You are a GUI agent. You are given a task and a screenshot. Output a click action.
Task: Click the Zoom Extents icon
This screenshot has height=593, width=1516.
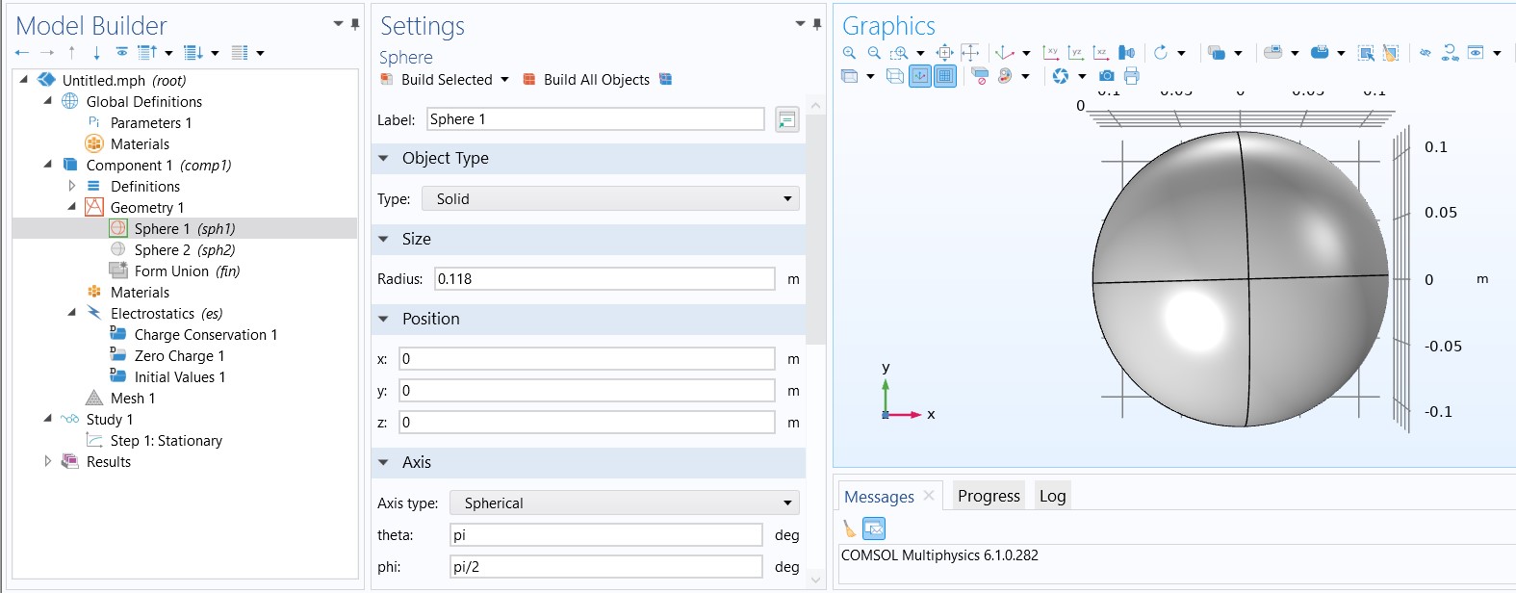[x=944, y=53]
